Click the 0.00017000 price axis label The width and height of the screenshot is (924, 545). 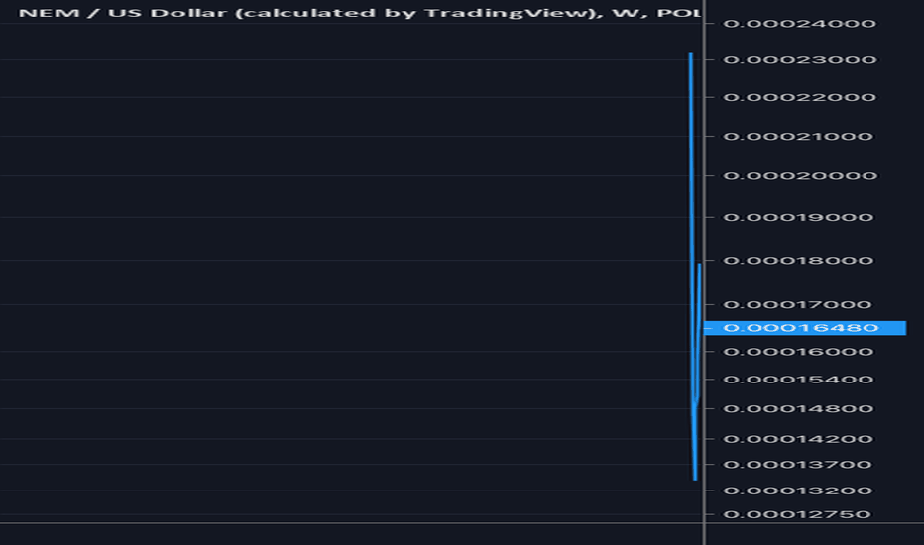pos(797,304)
